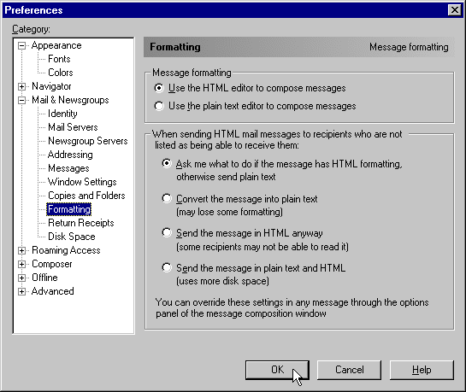Choose Send the message in HTML anyway
466x392 pixels.
[x=167, y=232]
